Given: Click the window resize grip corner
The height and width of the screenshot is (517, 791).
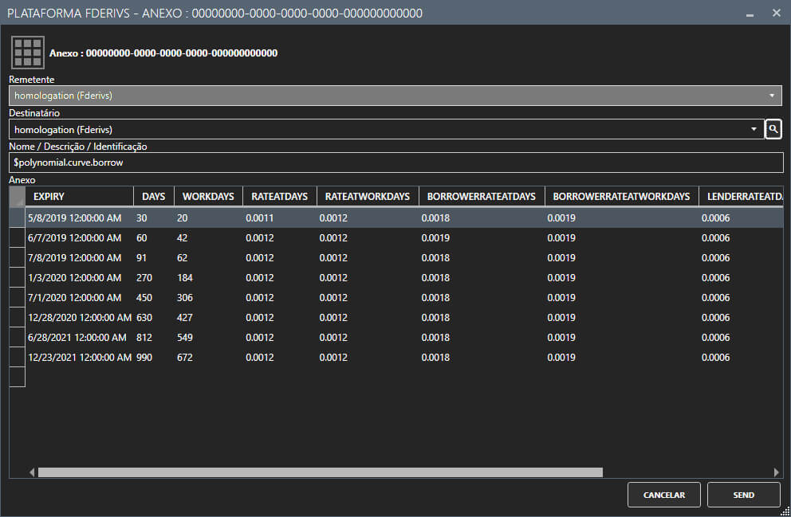Looking at the screenshot, I should point(784,510).
